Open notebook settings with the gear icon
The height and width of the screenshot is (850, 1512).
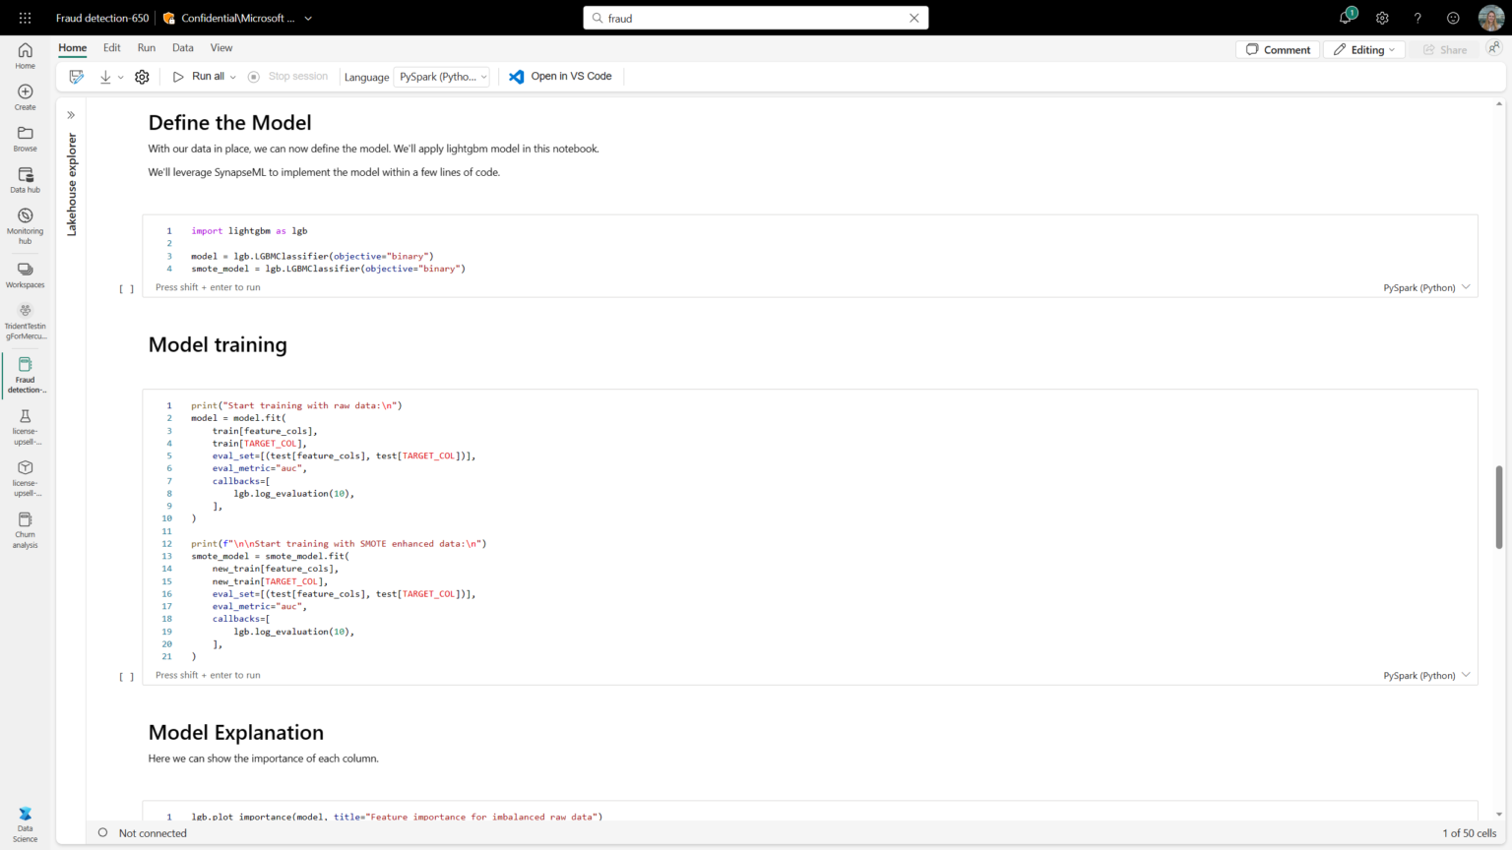coord(142,76)
